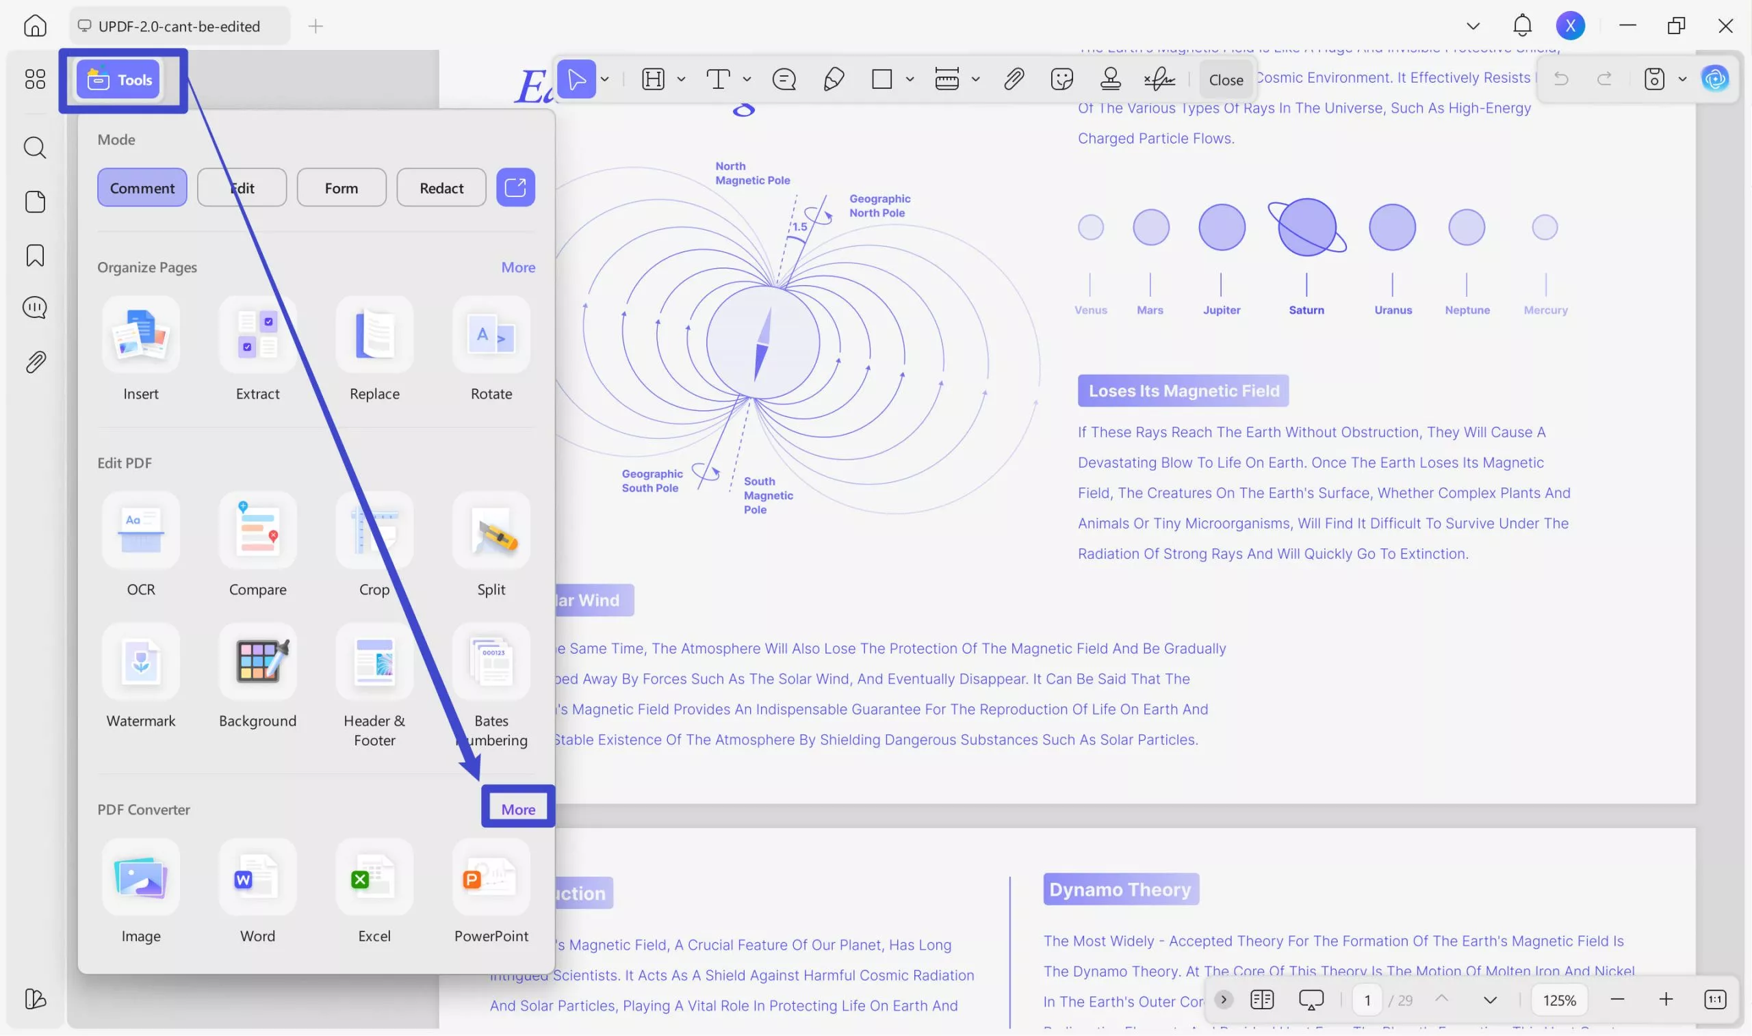Go to the Home icon
Viewport: 1752px width, 1036px height.
tap(35, 26)
